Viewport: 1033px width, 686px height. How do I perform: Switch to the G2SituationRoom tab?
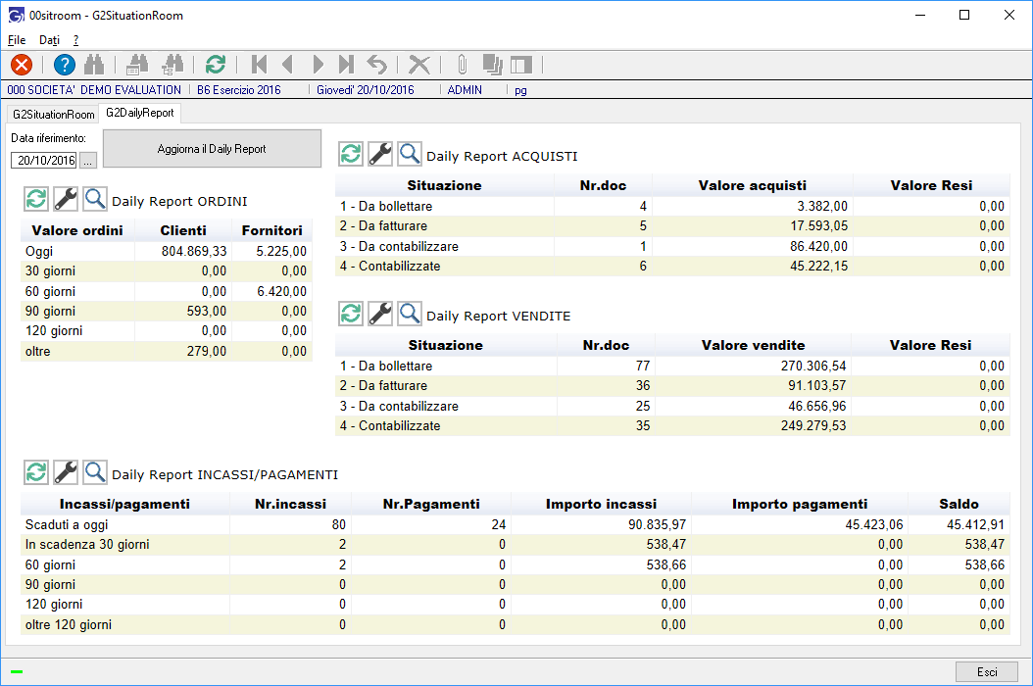53,114
